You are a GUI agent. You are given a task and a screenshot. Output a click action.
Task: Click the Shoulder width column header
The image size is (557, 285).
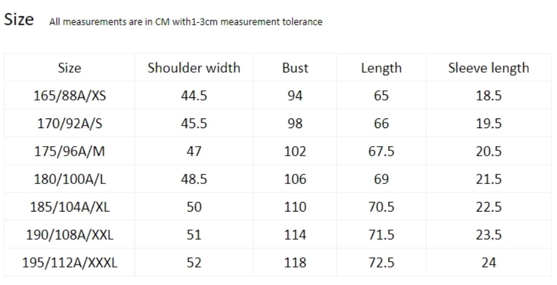point(194,68)
